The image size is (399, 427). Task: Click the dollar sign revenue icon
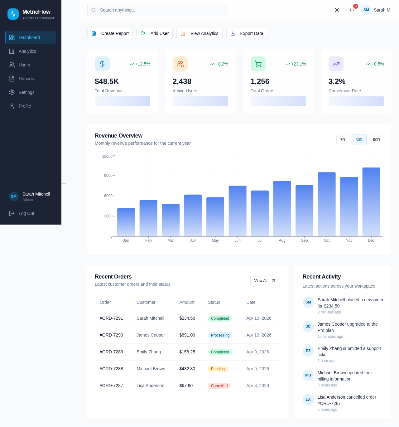102,64
